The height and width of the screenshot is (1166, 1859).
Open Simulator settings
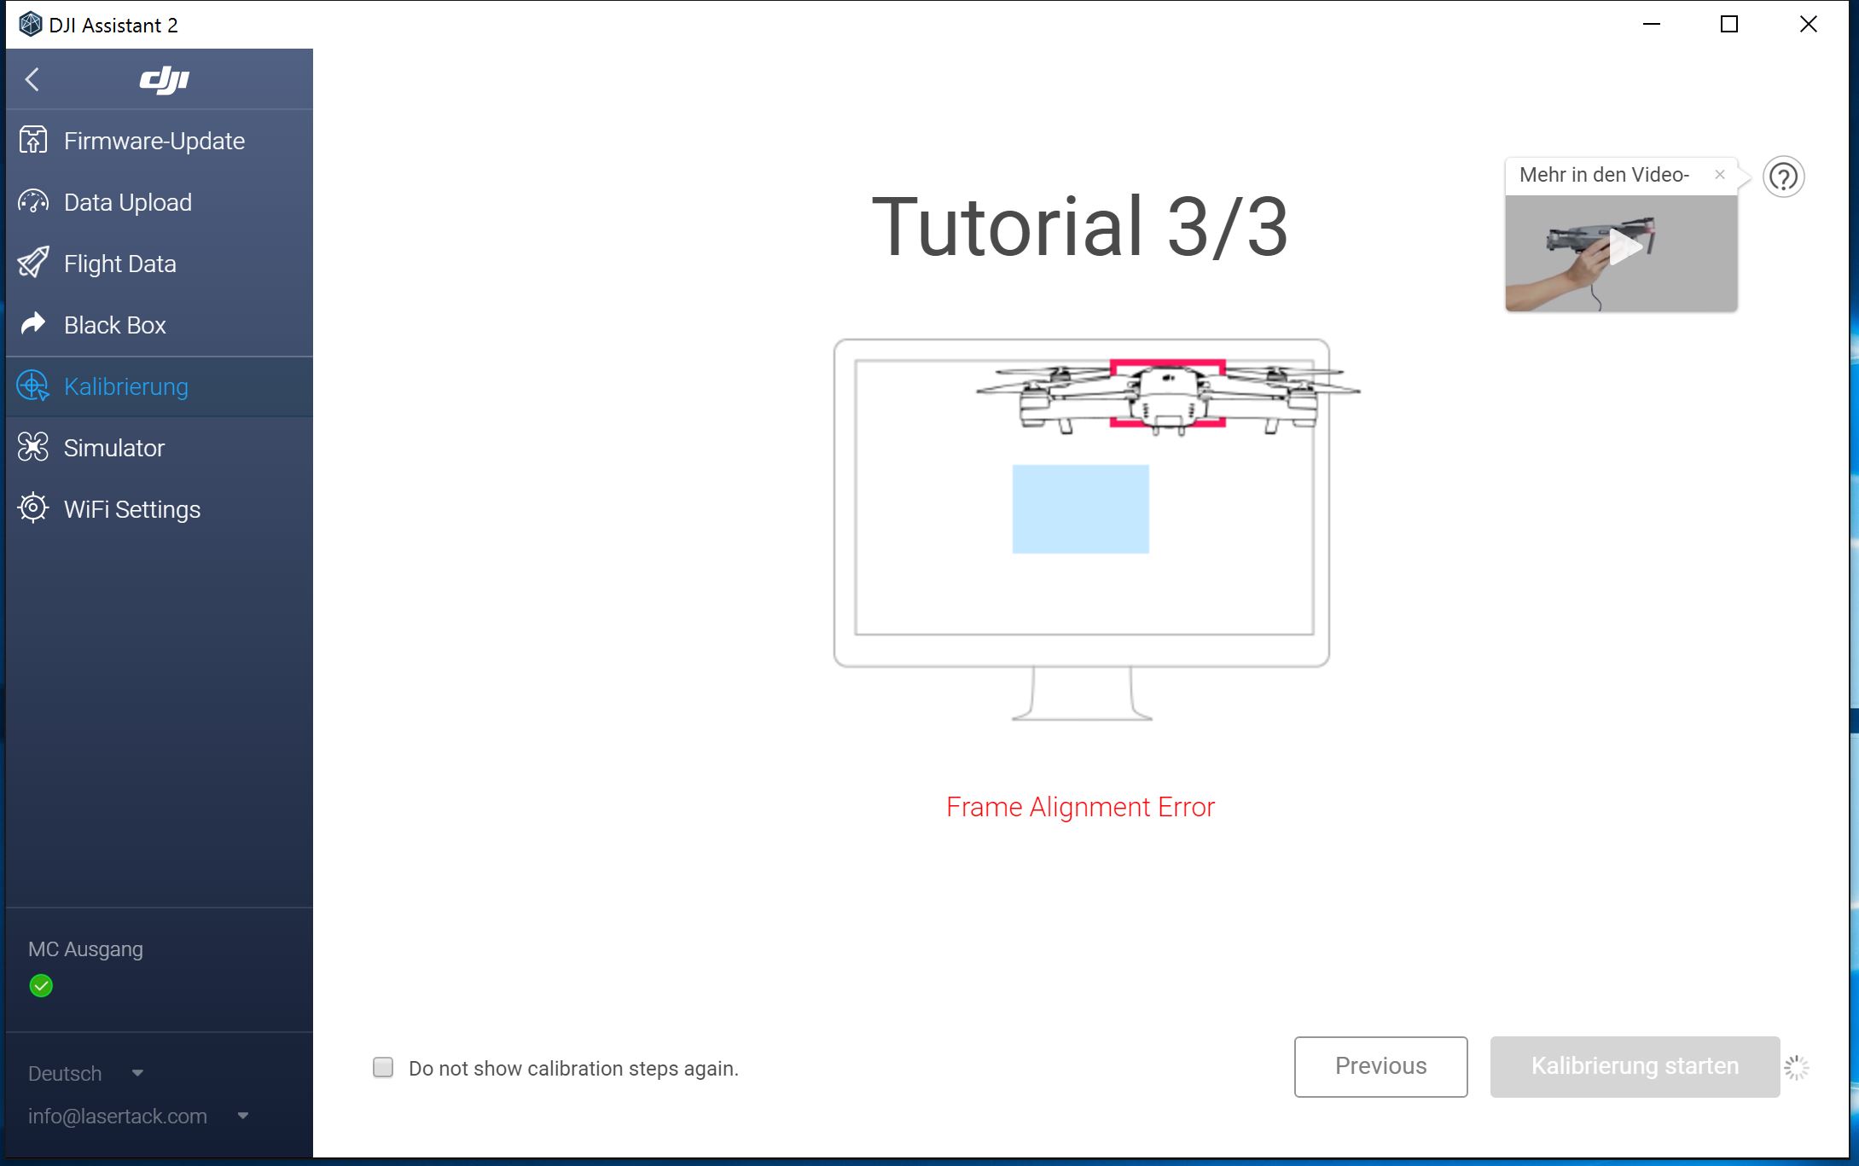click(x=114, y=446)
